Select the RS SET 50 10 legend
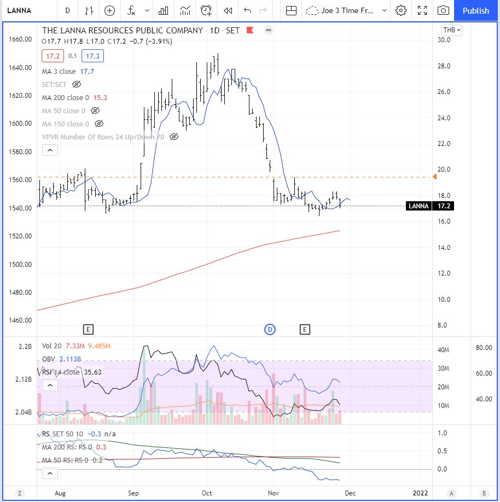 coord(62,434)
